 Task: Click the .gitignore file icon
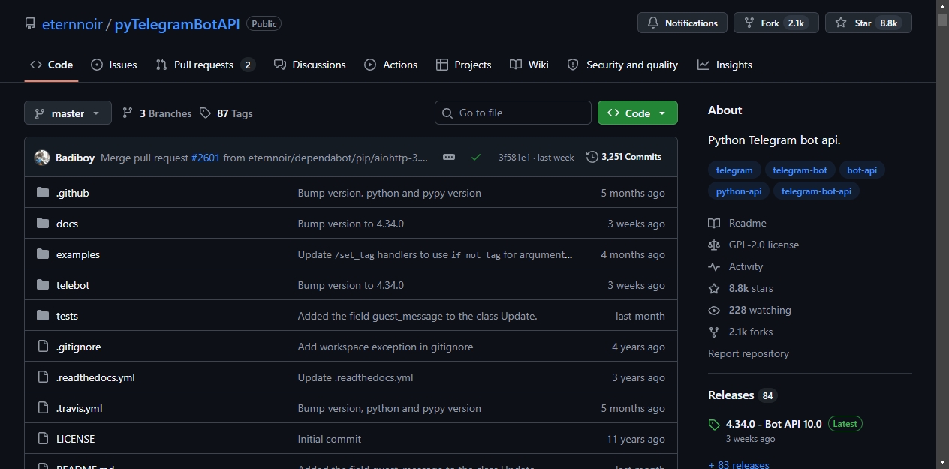coord(43,347)
